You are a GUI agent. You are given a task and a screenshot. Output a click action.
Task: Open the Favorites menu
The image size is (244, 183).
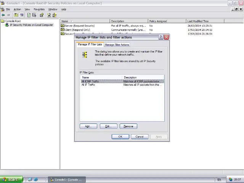[39, 9]
